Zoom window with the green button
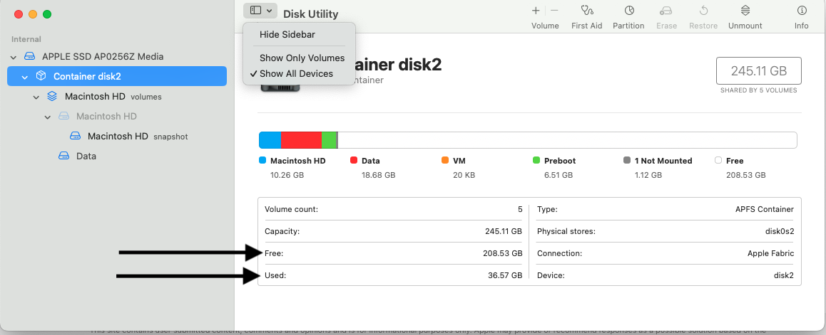This screenshot has height=335, width=826. pyautogui.click(x=47, y=14)
